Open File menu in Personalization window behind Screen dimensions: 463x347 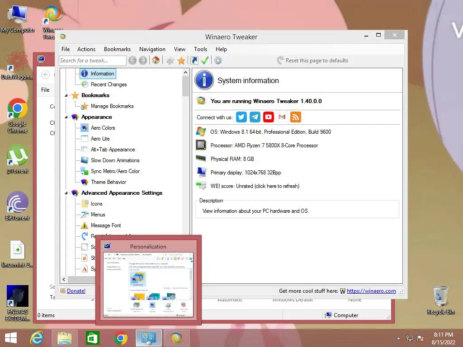coord(45,90)
